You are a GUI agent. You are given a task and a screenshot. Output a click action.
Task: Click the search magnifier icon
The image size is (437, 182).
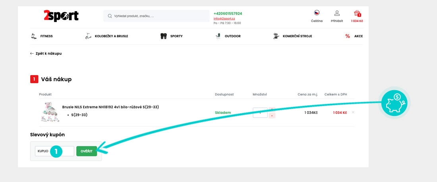click(x=110, y=16)
